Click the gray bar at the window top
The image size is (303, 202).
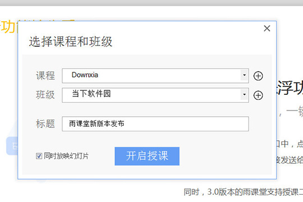coord(151,3)
